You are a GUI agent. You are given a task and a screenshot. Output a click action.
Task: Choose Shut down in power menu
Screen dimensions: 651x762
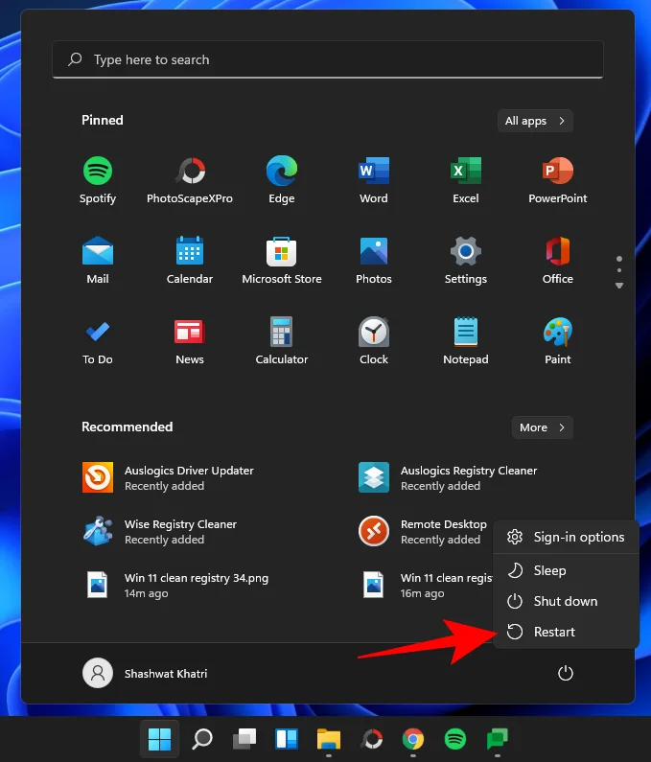point(565,601)
